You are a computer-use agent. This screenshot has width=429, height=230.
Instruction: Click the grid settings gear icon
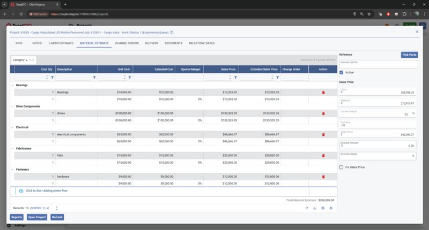point(331,208)
